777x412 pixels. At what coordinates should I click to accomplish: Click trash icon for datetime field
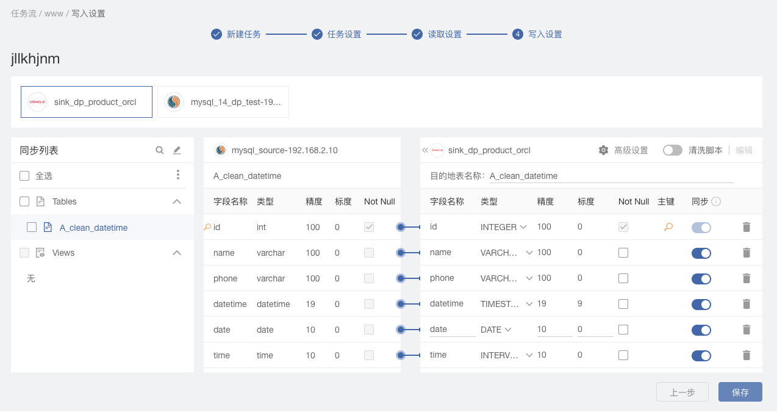tap(746, 304)
